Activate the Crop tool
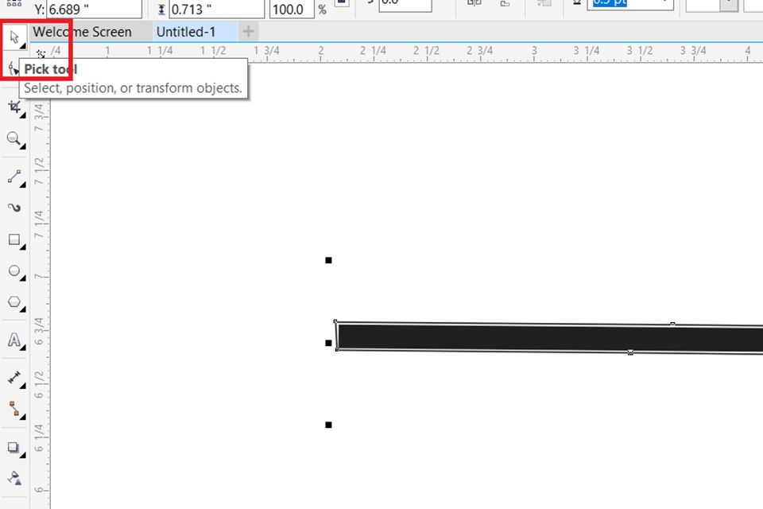Viewport: 763px width, 509px height. coord(14,106)
